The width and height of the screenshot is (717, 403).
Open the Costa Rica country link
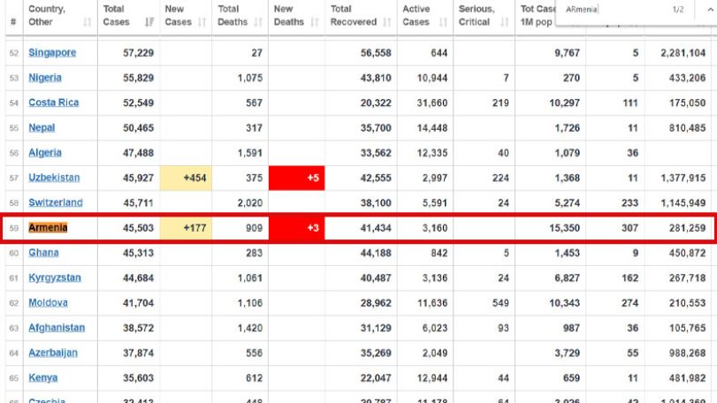coord(54,103)
